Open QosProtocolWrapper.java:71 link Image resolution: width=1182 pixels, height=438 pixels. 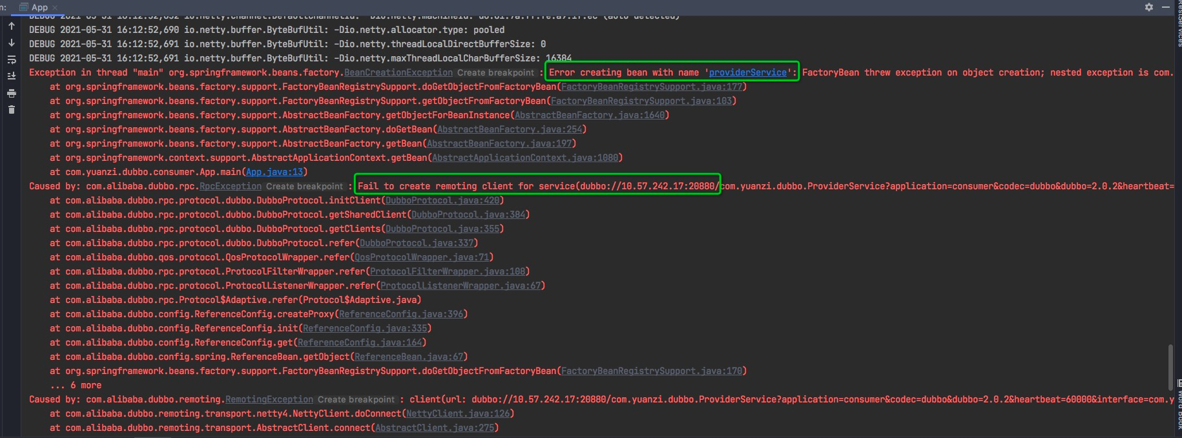[x=422, y=257]
